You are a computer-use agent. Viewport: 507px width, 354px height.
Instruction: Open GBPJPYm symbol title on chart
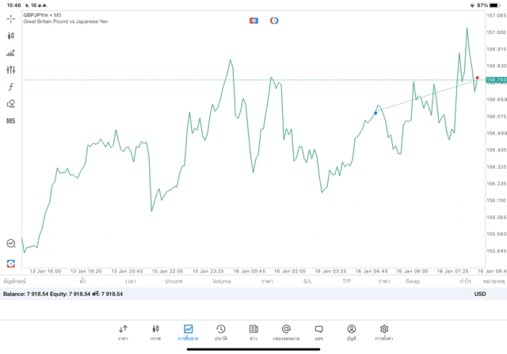(43, 14)
